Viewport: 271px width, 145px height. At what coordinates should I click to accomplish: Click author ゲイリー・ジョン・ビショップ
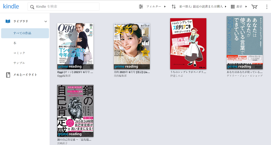245,76
